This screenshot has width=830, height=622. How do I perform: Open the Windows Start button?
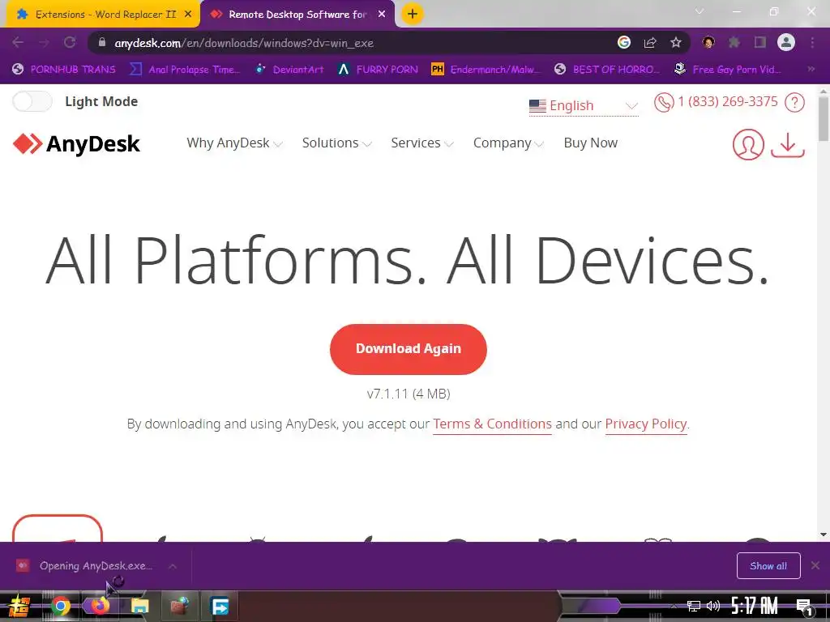point(19,606)
